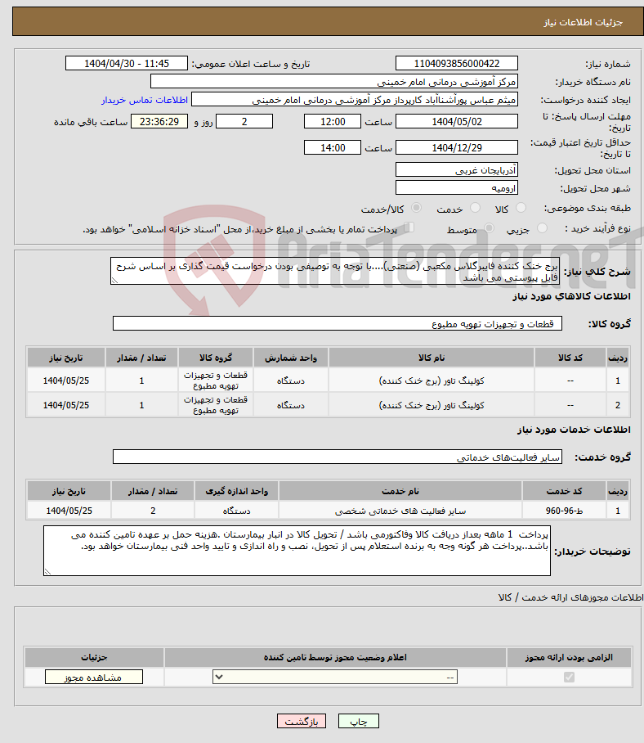The image size is (644, 743).
Task: Click the goods group field قطعات و تجهیزات تهویه مطبوع
Action: point(338,324)
